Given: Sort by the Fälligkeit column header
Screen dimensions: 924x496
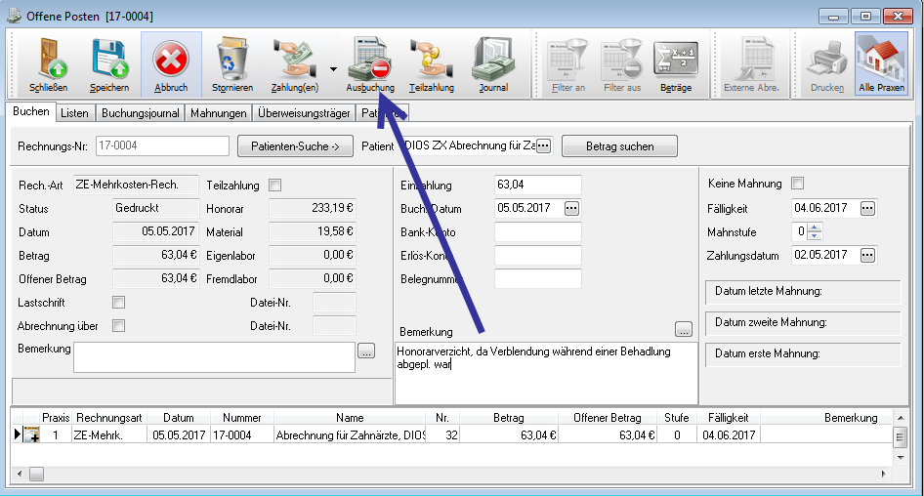Looking at the screenshot, I should (x=729, y=418).
